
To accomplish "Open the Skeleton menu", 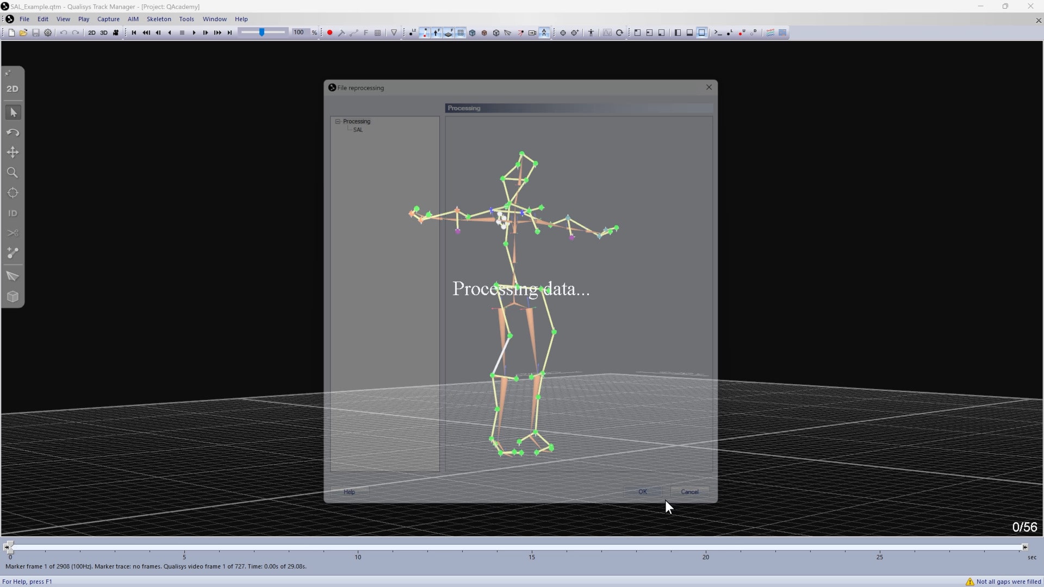I will (x=159, y=19).
